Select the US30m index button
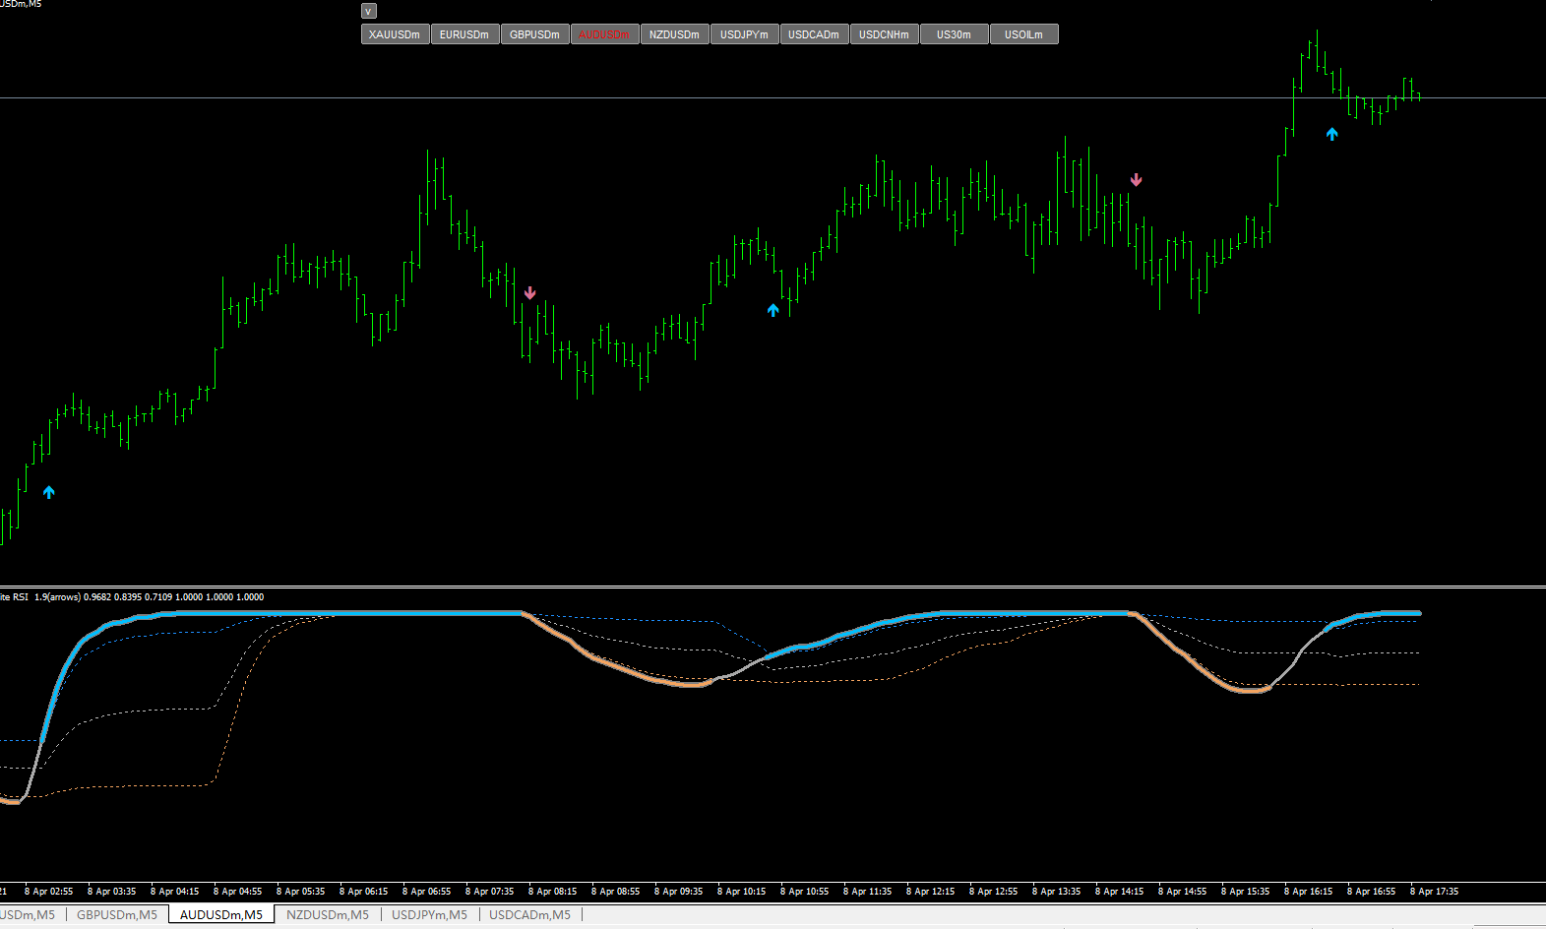Image resolution: width=1546 pixels, height=929 pixels. click(954, 34)
